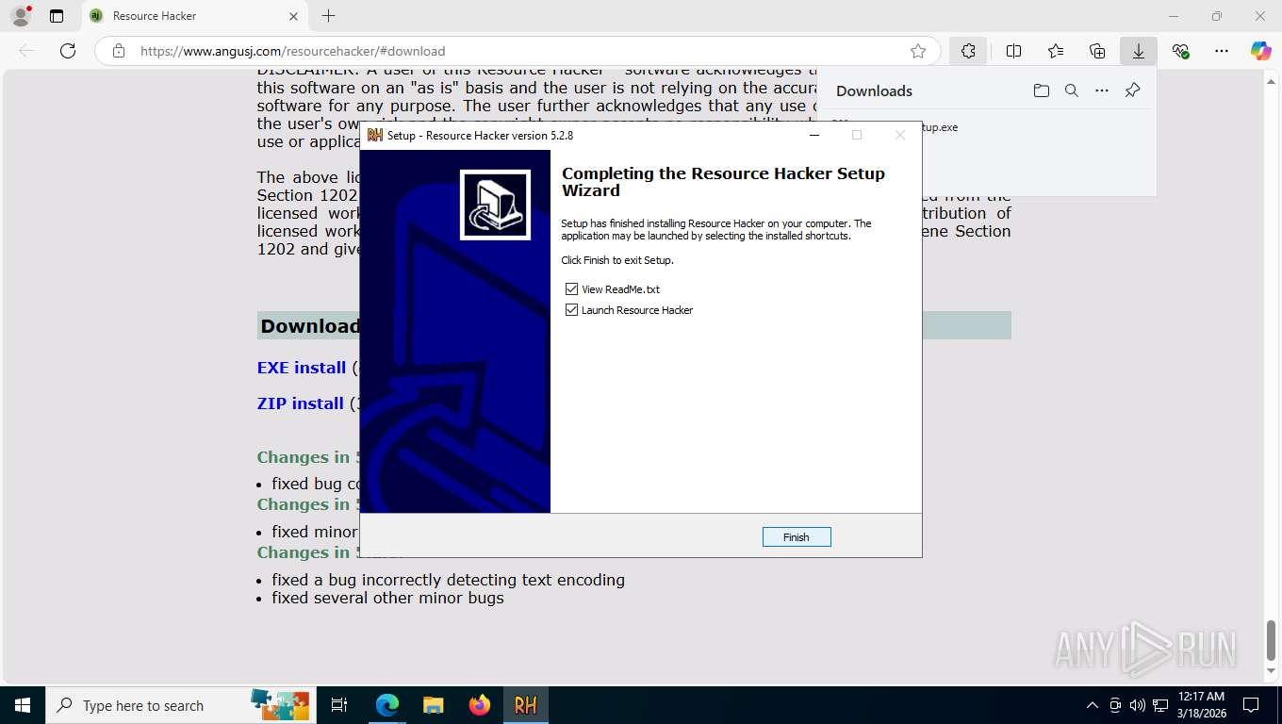This screenshot has width=1282, height=724.
Task: Click the computer installer image in wizard
Action: pyautogui.click(x=495, y=205)
